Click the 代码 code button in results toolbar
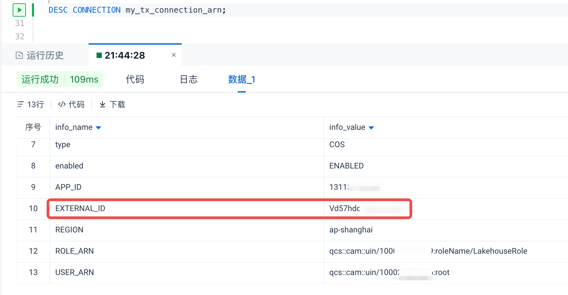This screenshot has width=568, height=295. [x=71, y=105]
